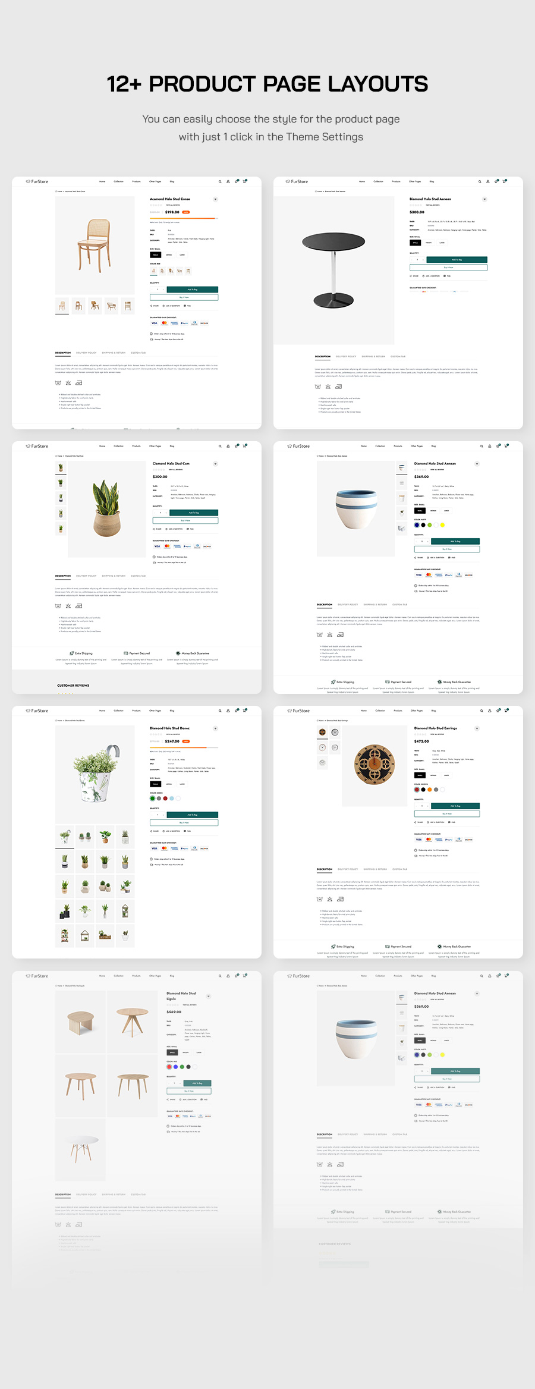Click the wishlist heart next to Diamond Halo Stud Earrings
Screen dimensions: 535x1389
click(x=477, y=728)
